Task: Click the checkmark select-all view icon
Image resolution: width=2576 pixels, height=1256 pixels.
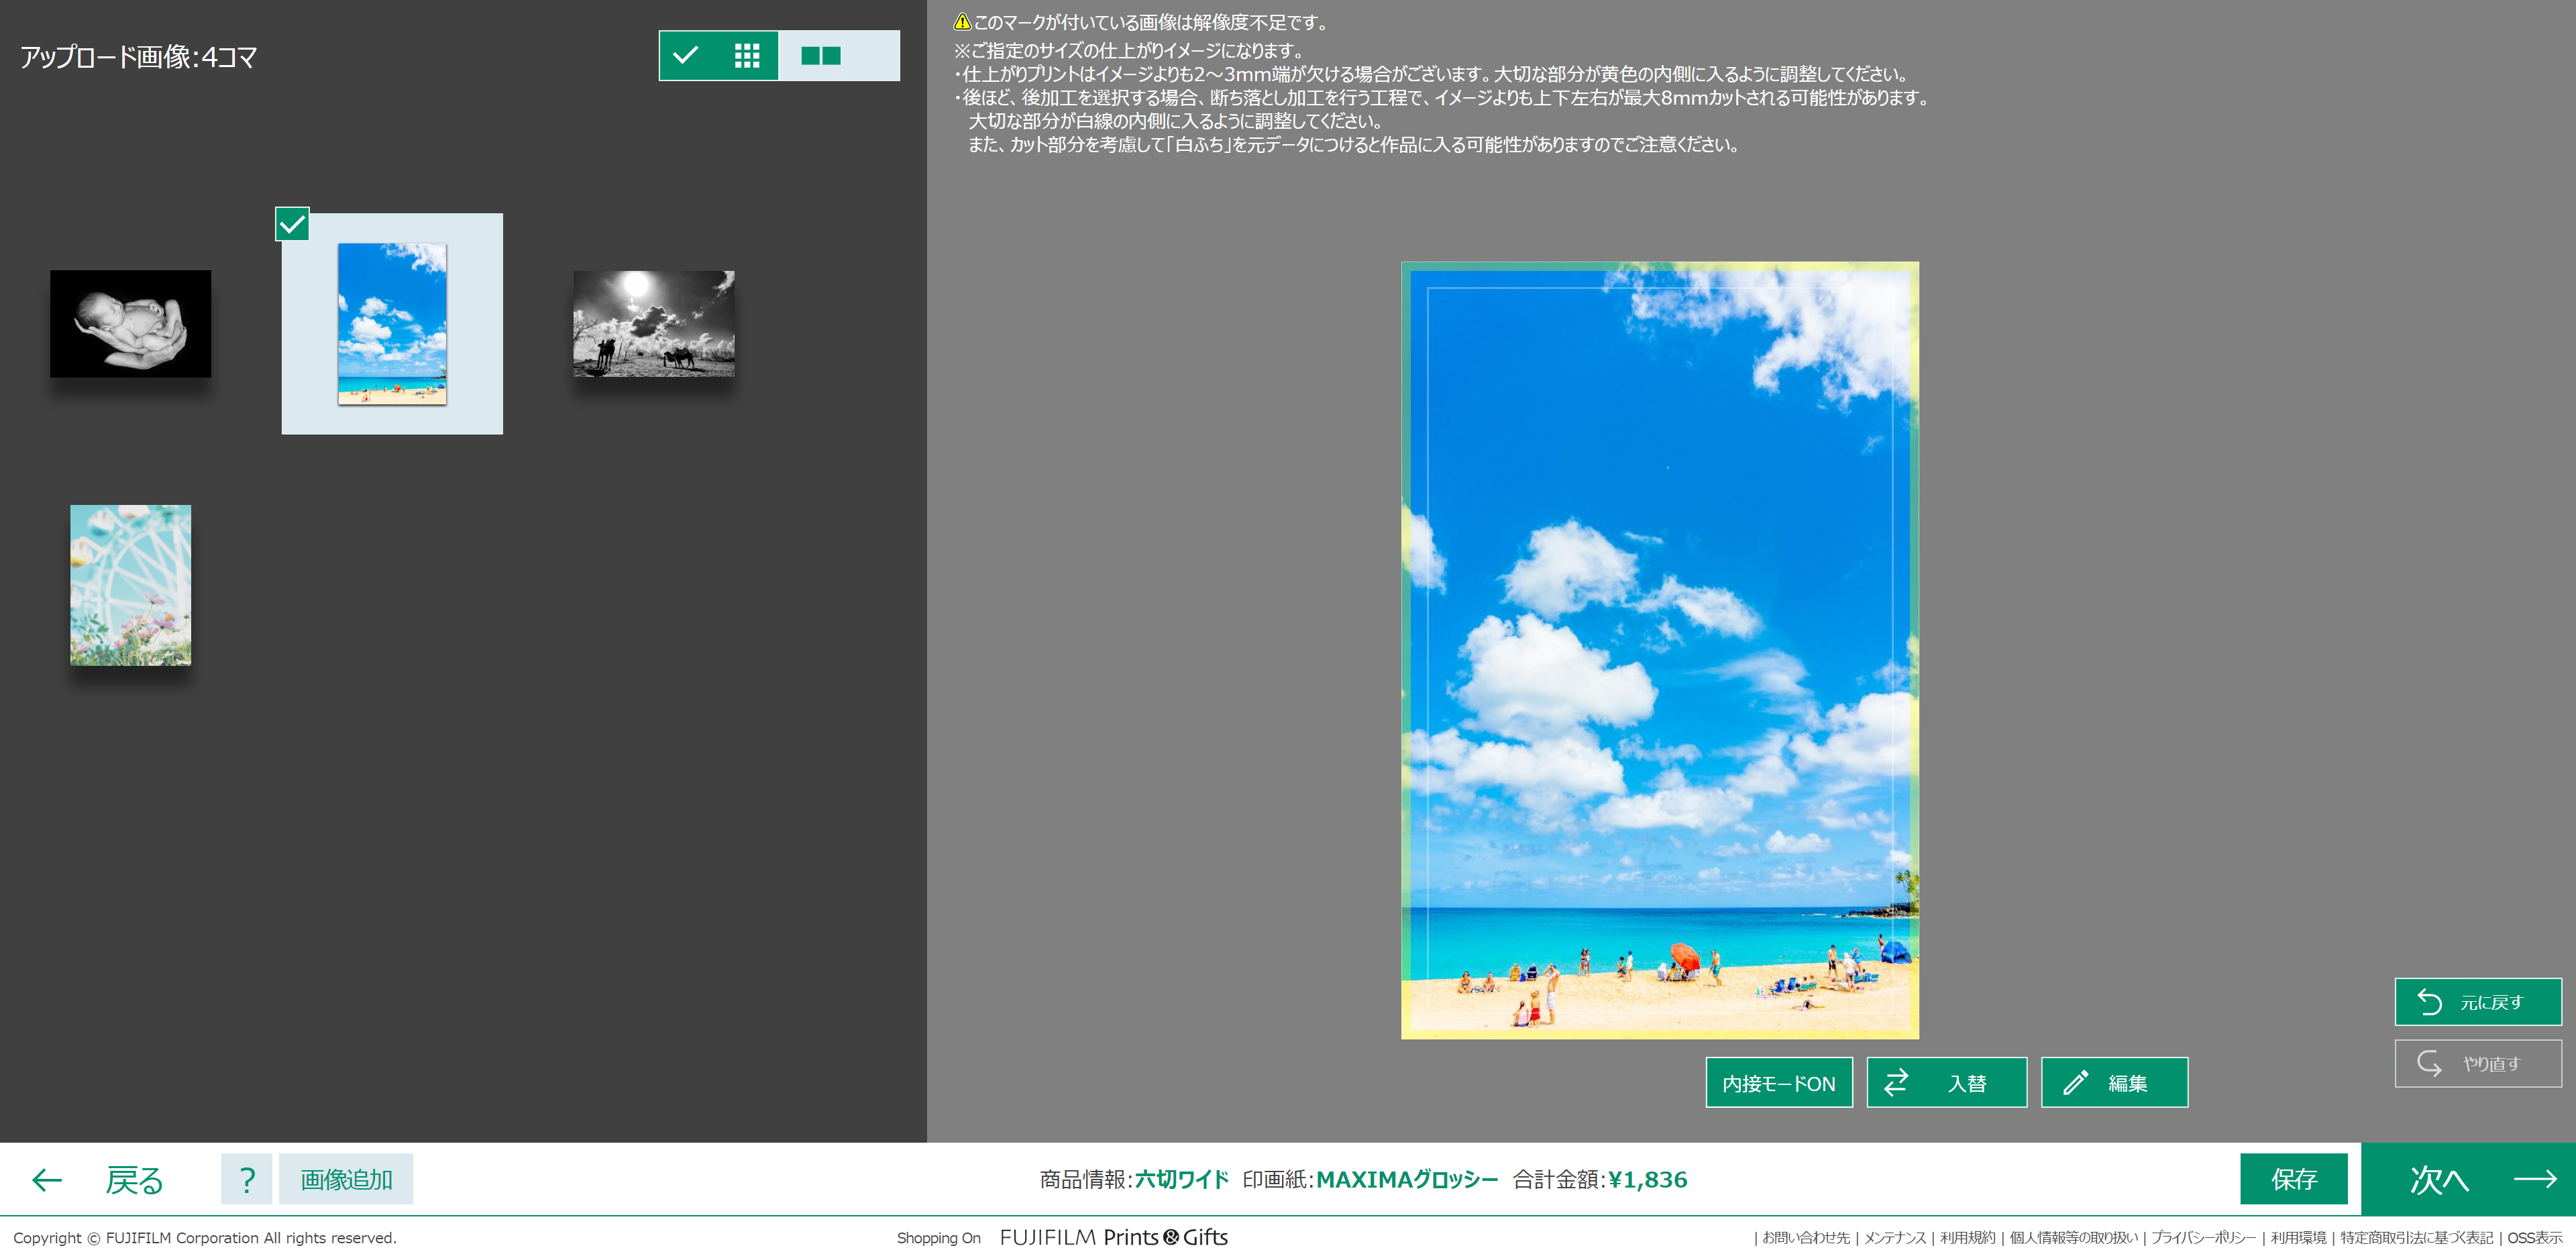Action: [686, 56]
